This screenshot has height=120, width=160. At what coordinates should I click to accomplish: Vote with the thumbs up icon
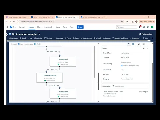tap(139, 44)
